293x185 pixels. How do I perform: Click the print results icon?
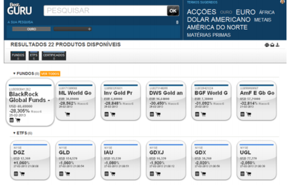[x=267, y=45]
